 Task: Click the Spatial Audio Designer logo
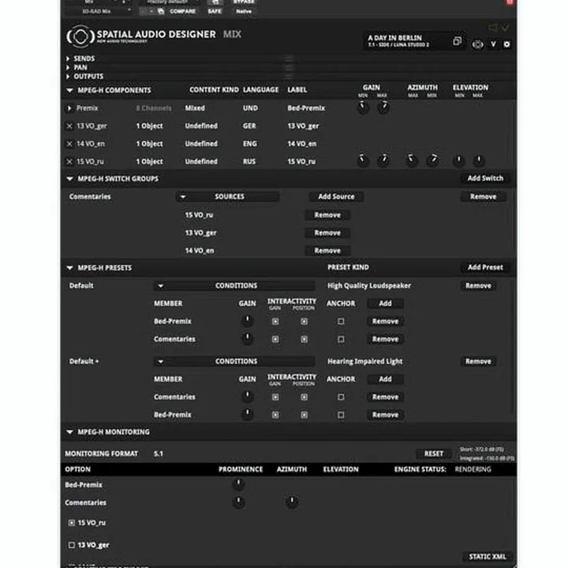[x=80, y=36]
